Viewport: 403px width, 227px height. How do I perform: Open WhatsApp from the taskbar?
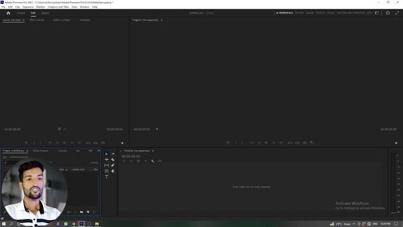[x=65, y=224]
